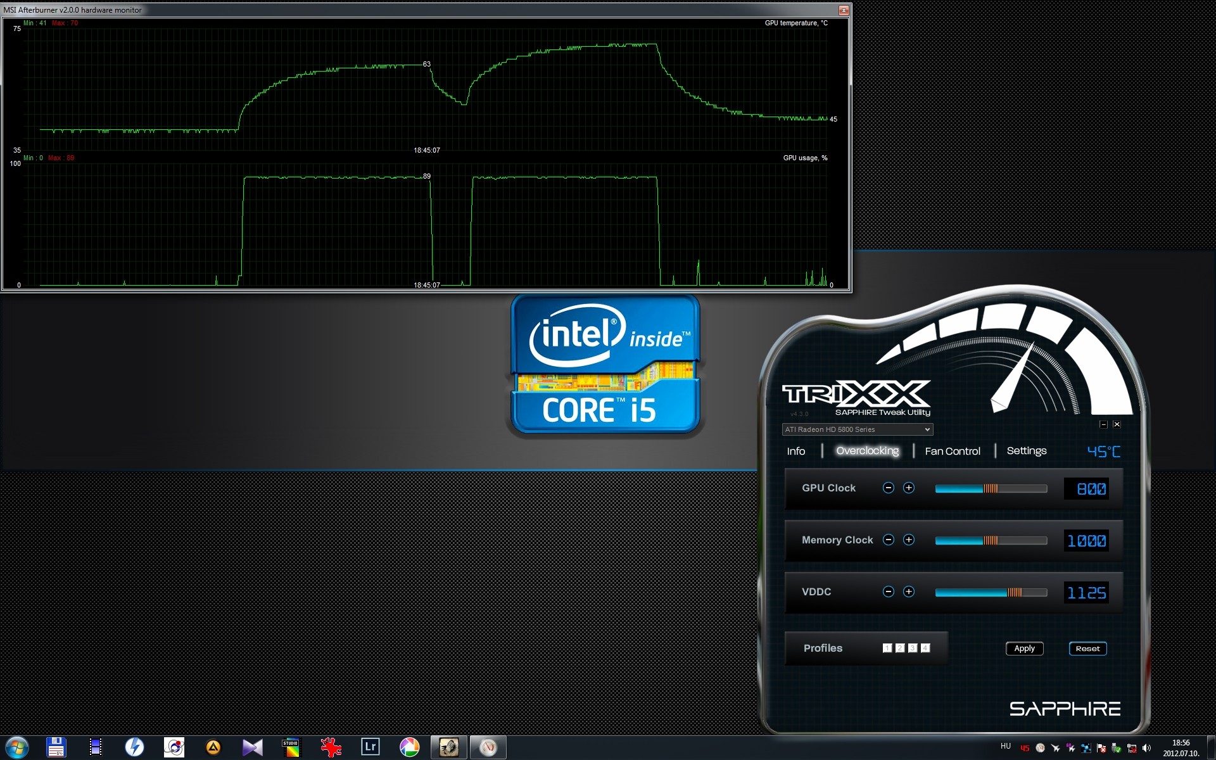Open the film strip taskbar icon

click(96, 747)
